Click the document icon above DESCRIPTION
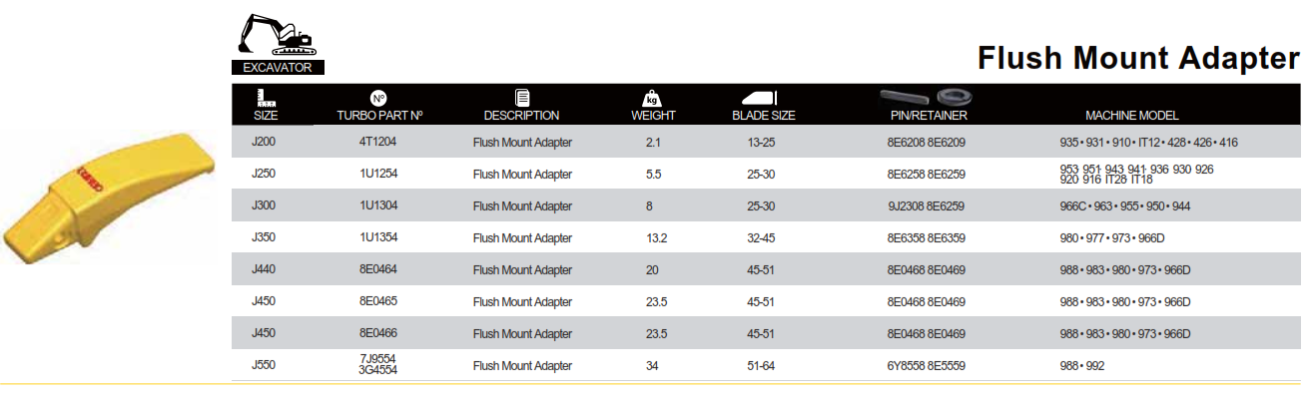 point(521,98)
